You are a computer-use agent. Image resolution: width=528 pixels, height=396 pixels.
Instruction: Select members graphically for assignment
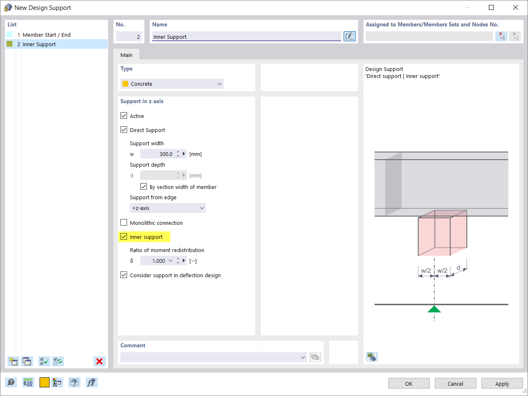coord(501,36)
